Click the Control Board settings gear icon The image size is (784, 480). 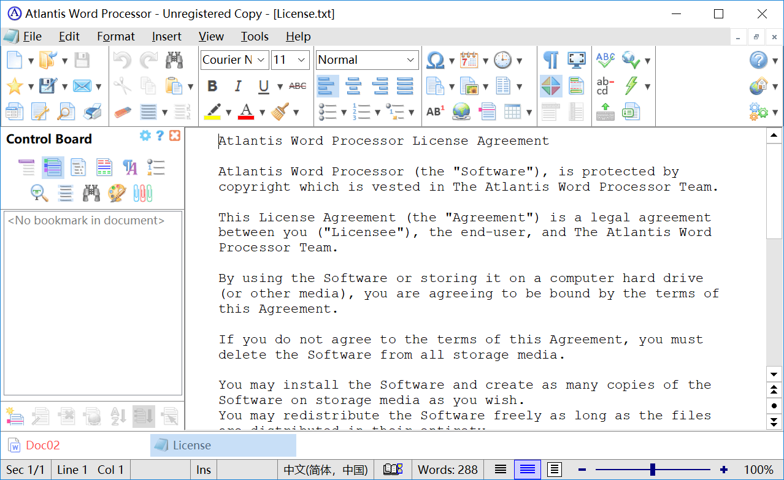[145, 135]
